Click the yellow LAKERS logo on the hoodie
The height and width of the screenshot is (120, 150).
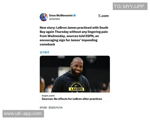click(x=76, y=89)
